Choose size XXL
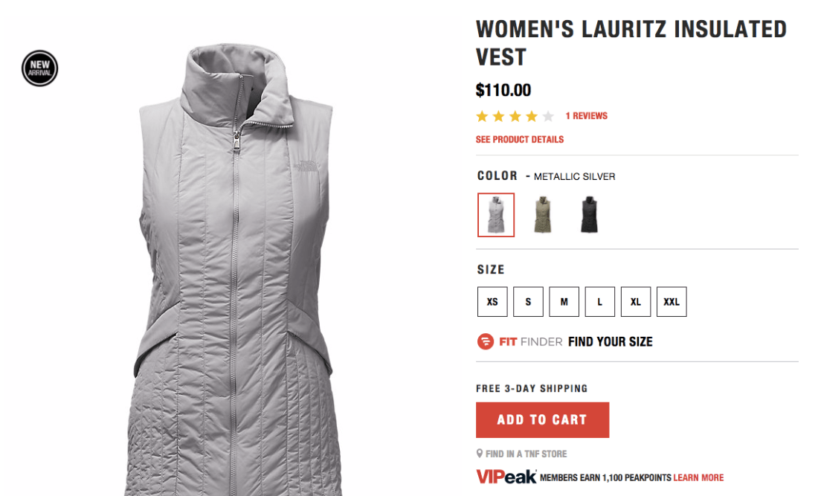The height and width of the screenshot is (496, 818). pyautogui.click(x=672, y=301)
